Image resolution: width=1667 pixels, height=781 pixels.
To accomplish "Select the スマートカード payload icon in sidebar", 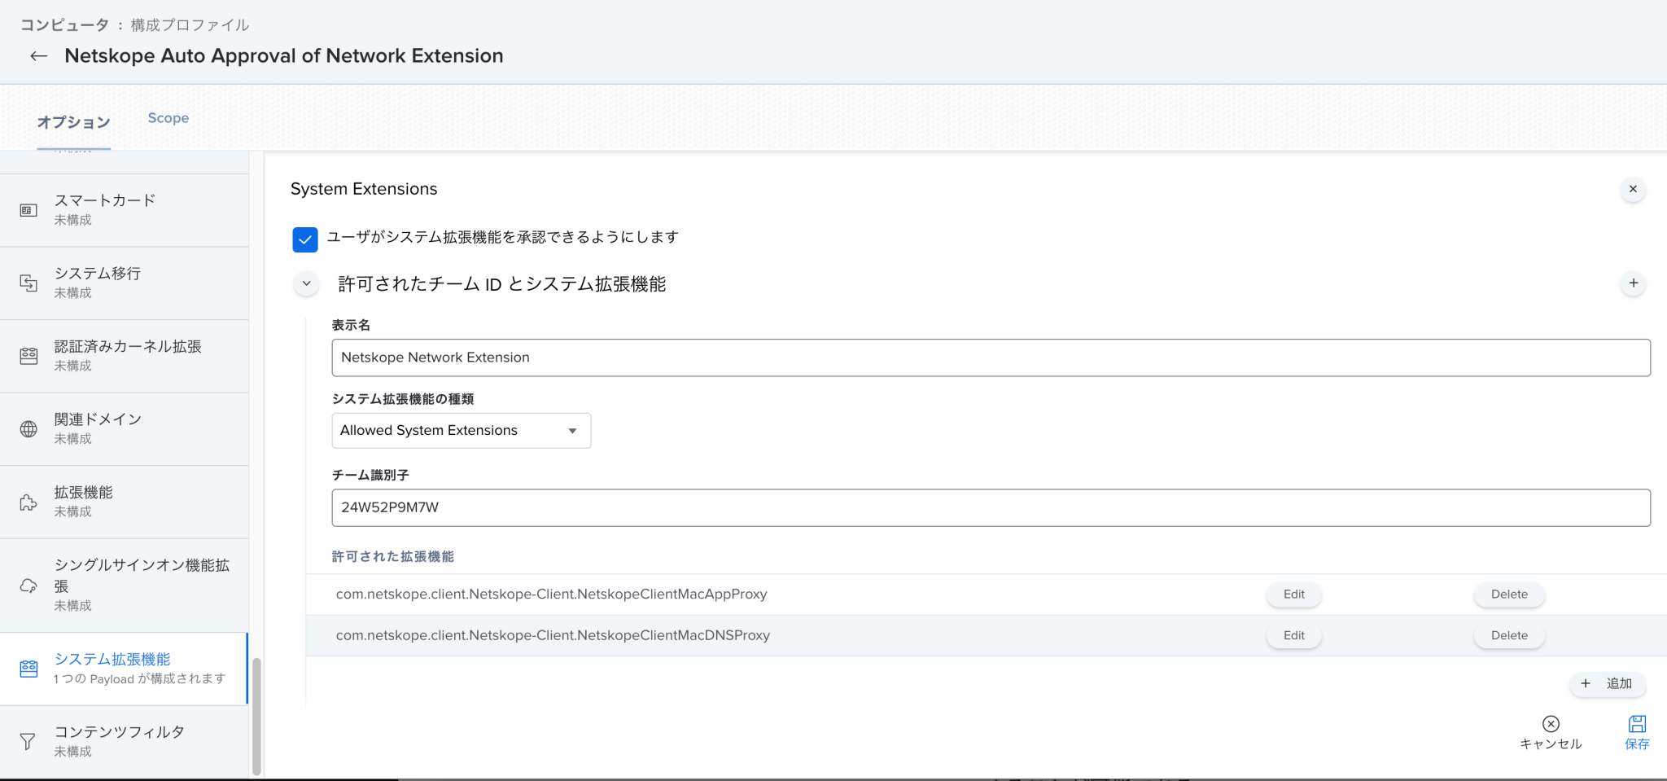I will click(x=28, y=209).
